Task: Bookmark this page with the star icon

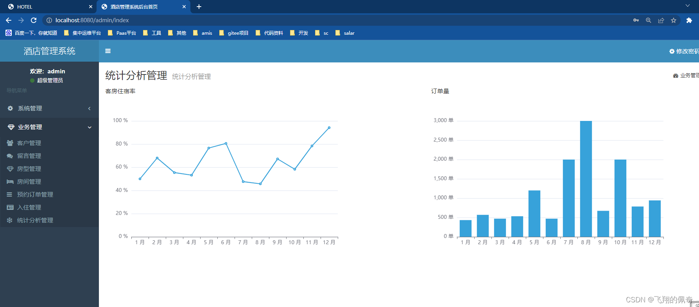Action: [674, 20]
